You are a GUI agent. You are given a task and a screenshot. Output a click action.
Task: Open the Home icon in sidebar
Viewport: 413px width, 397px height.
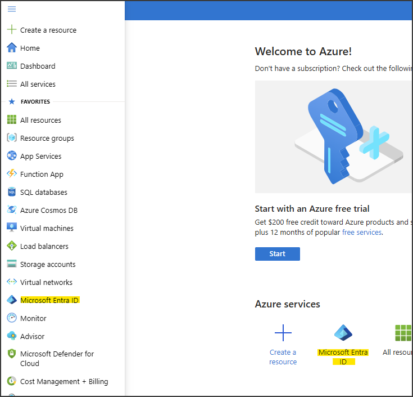click(x=11, y=48)
